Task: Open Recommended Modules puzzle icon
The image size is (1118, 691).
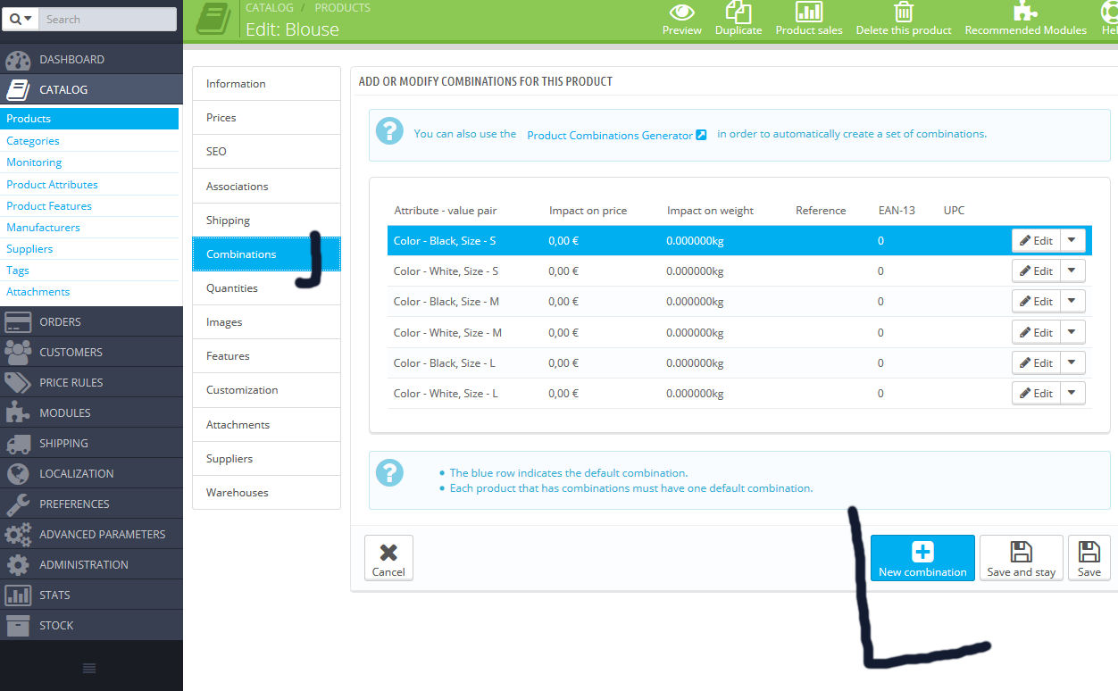Action: pos(1026,12)
